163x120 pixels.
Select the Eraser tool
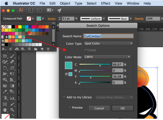point(12,62)
